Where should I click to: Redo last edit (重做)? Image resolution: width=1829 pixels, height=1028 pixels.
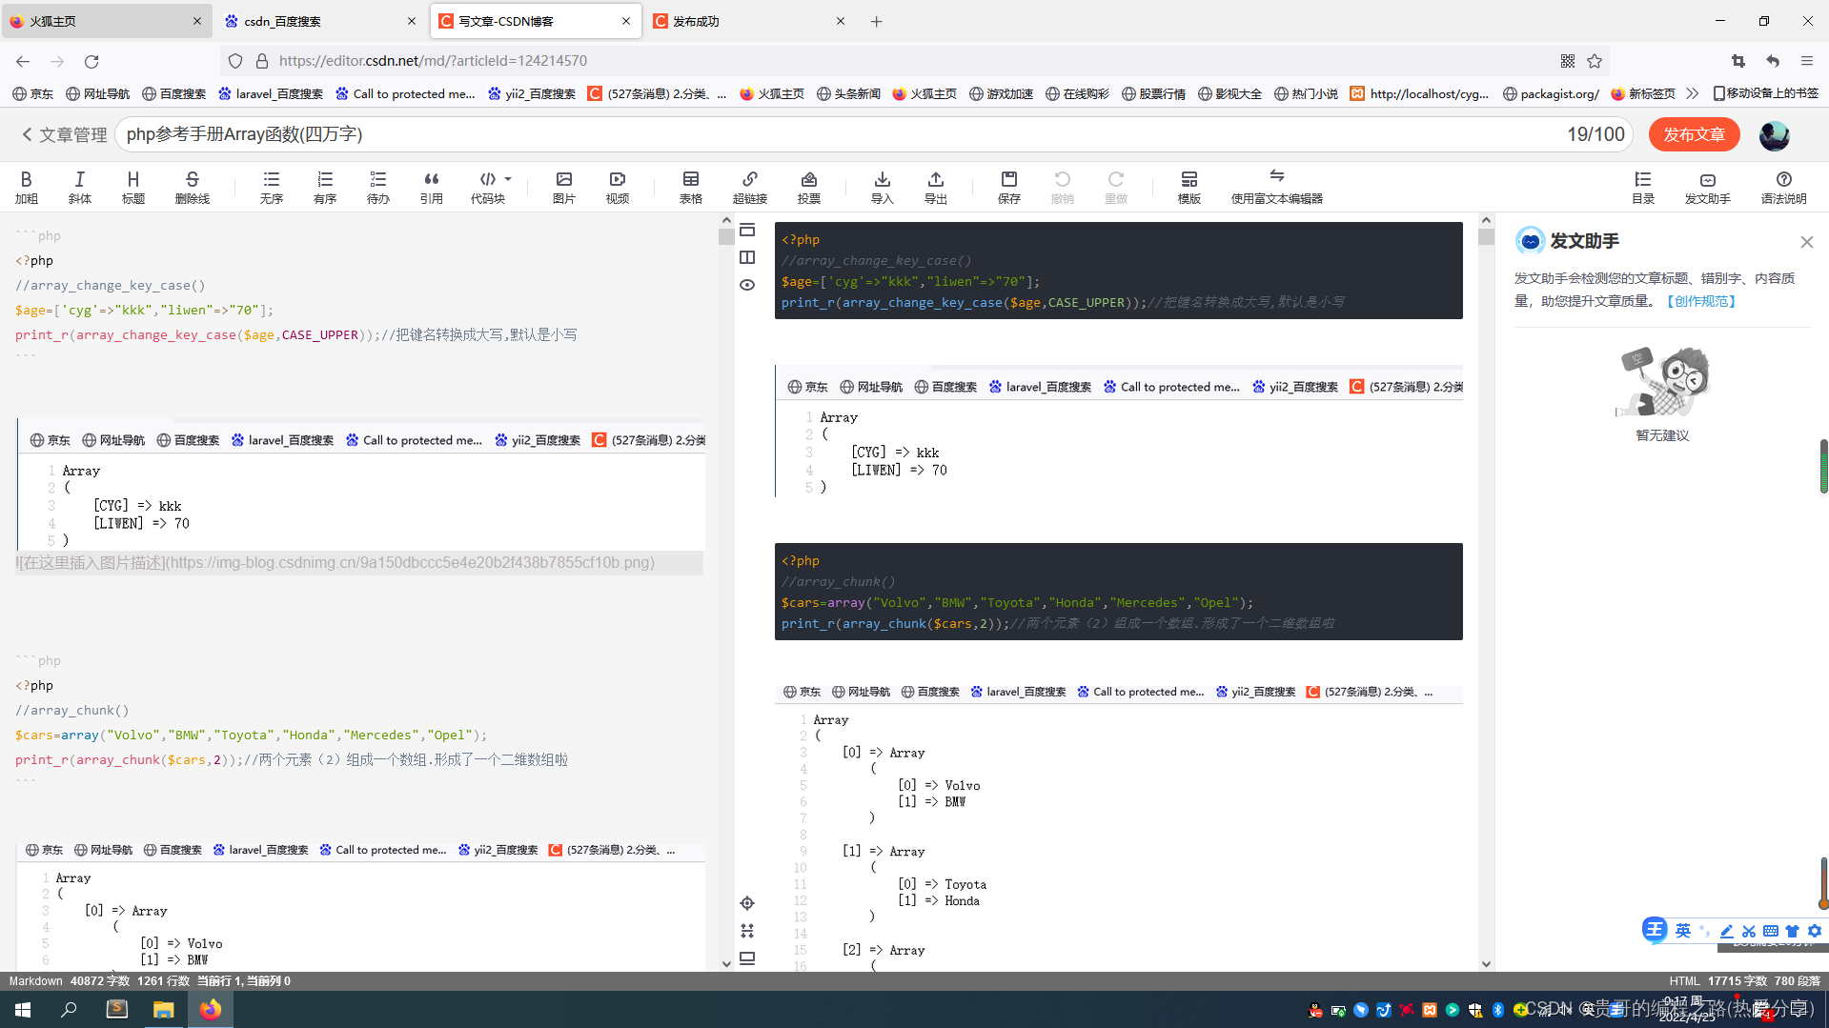(x=1116, y=187)
